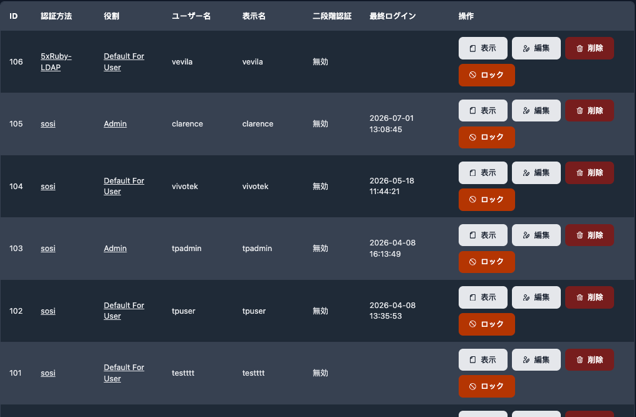This screenshot has width=636, height=417.
Task: Open Admin role link for clarence
Action: (x=115, y=124)
